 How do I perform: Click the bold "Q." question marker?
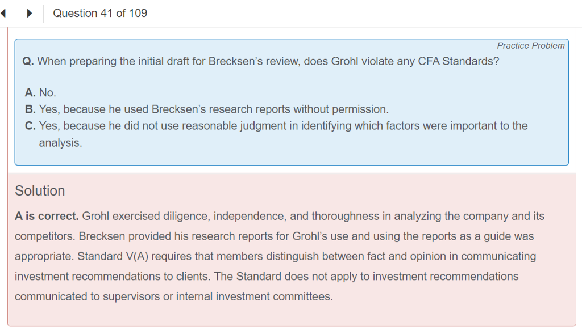[x=28, y=61]
